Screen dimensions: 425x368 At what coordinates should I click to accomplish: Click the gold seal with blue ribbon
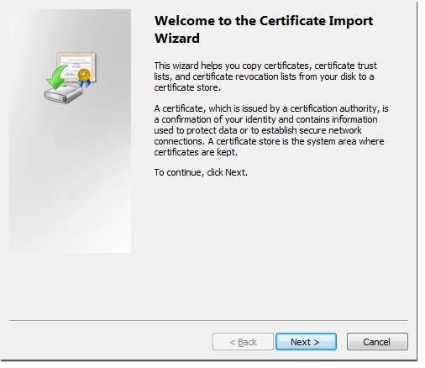pos(84,77)
